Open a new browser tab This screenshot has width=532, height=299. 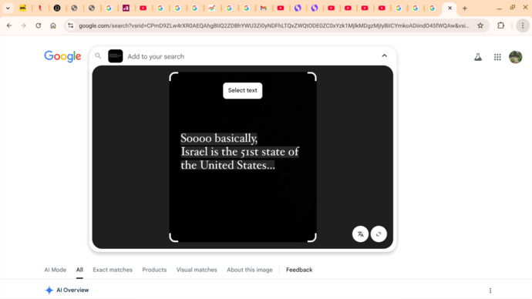[x=465, y=8]
